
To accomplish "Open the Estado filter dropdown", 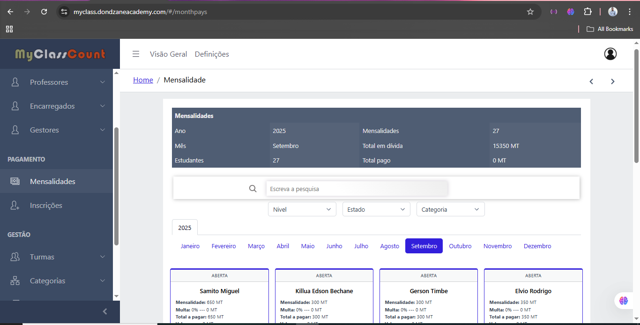I will [x=376, y=209].
